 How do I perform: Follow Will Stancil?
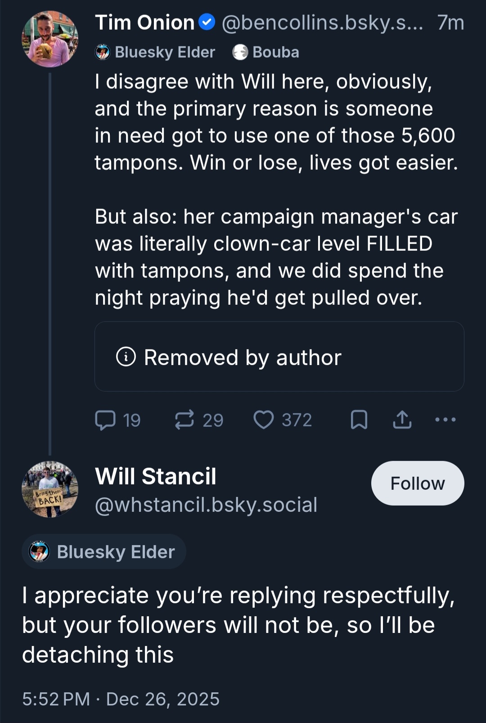pyautogui.click(x=417, y=483)
